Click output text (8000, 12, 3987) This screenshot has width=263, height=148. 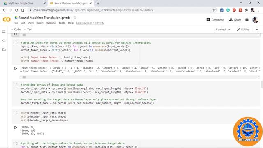click(32, 134)
